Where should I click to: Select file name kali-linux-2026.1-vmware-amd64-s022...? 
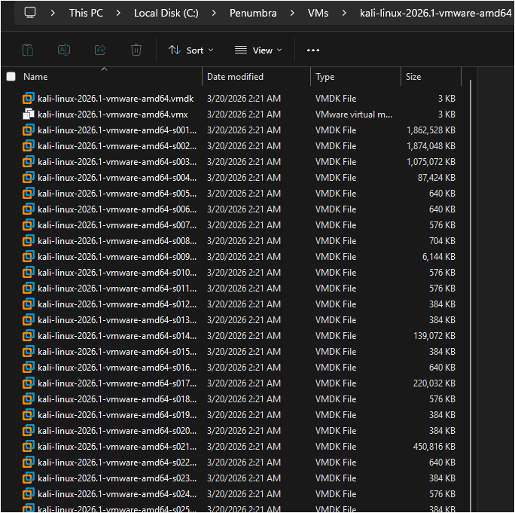117,462
